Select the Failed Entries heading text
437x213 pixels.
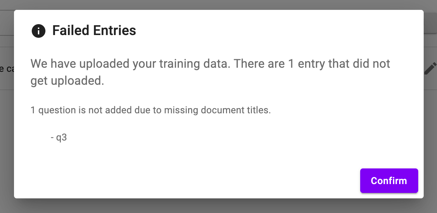pyautogui.click(x=94, y=31)
